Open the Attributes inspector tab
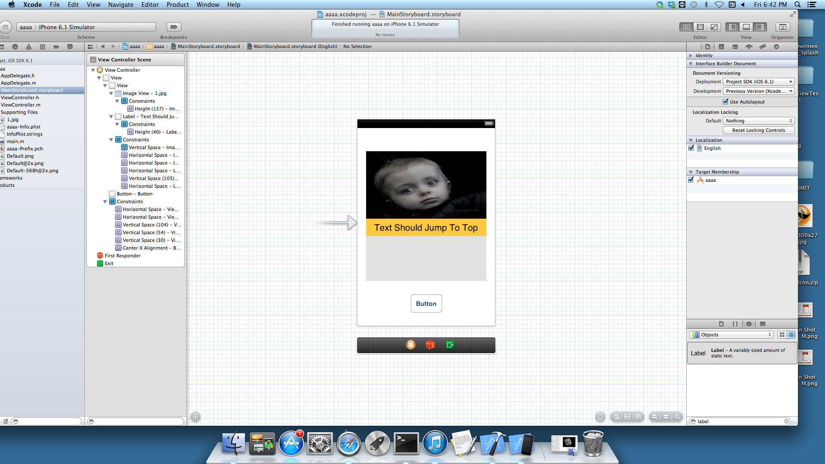 click(x=749, y=47)
